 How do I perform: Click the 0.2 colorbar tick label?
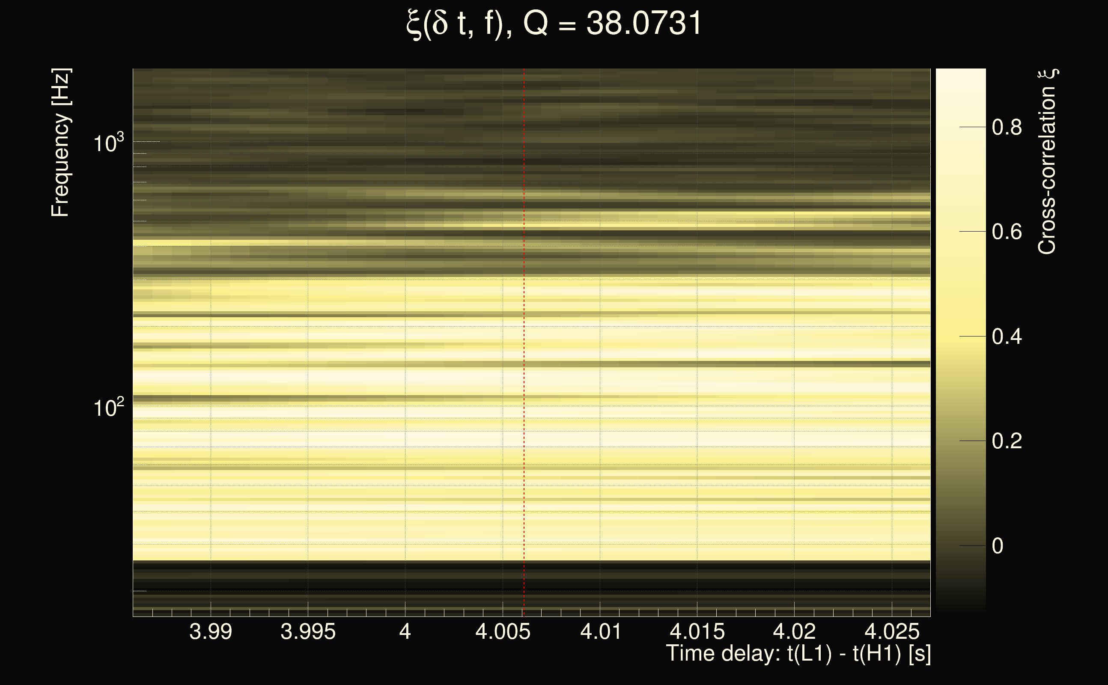click(x=1007, y=441)
